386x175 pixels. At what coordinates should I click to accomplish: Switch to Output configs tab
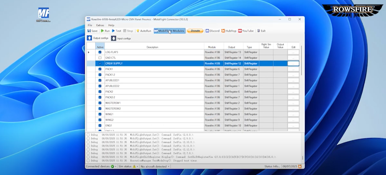click(98, 38)
